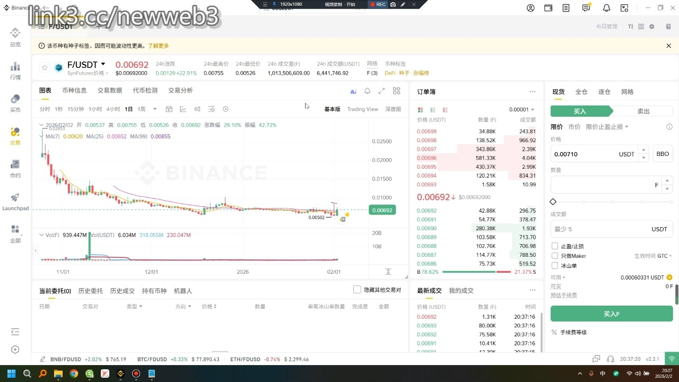Open 限价止盈止损 order type dropdown

tap(607, 127)
